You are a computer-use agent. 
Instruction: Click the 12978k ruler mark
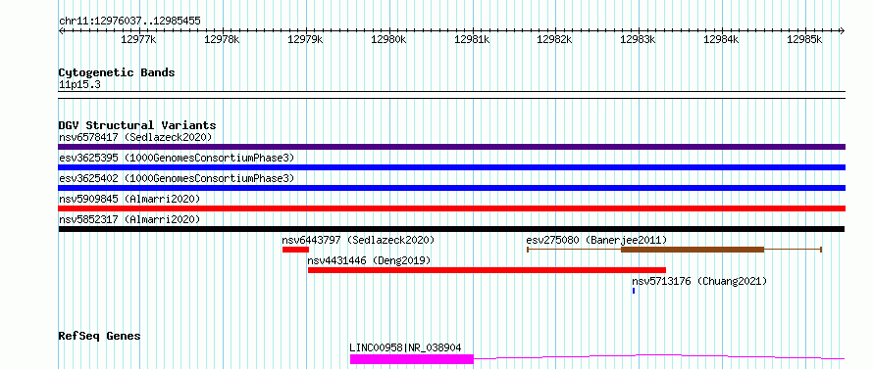point(222,39)
